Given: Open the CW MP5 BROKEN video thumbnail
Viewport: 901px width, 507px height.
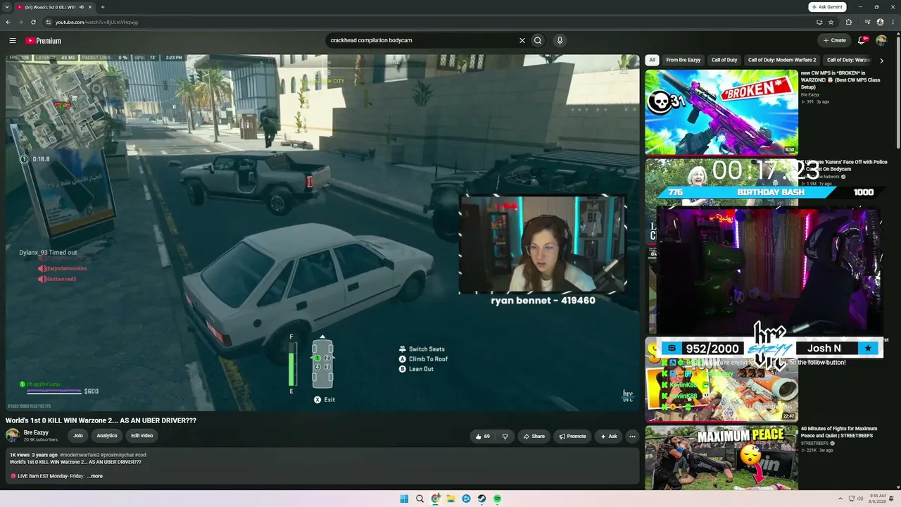Looking at the screenshot, I should coord(722,112).
